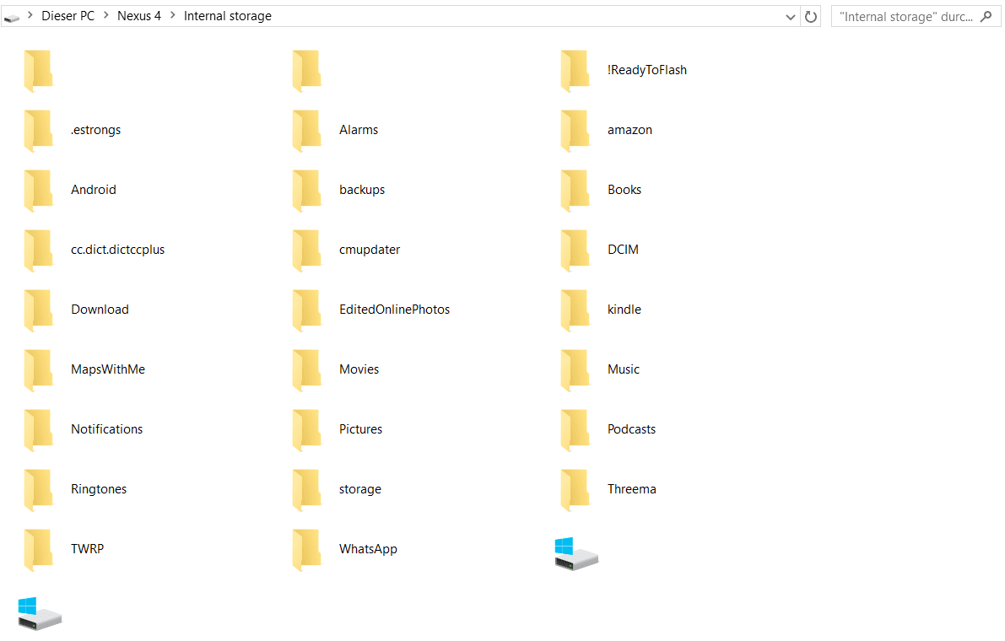Select the EditedOnlinePhotos folder icon
This screenshot has height=641, width=1005.
307,310
